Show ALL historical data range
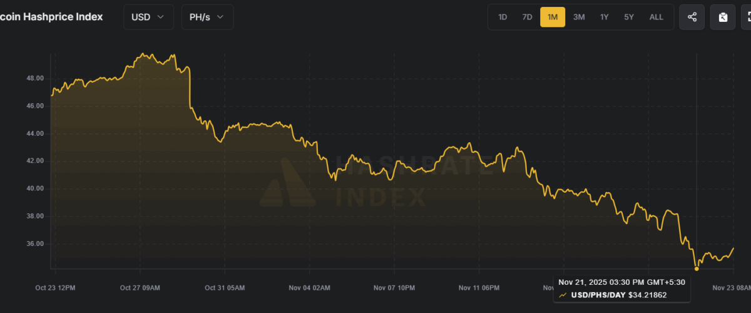The image size is (751, 313). [656, 17]
